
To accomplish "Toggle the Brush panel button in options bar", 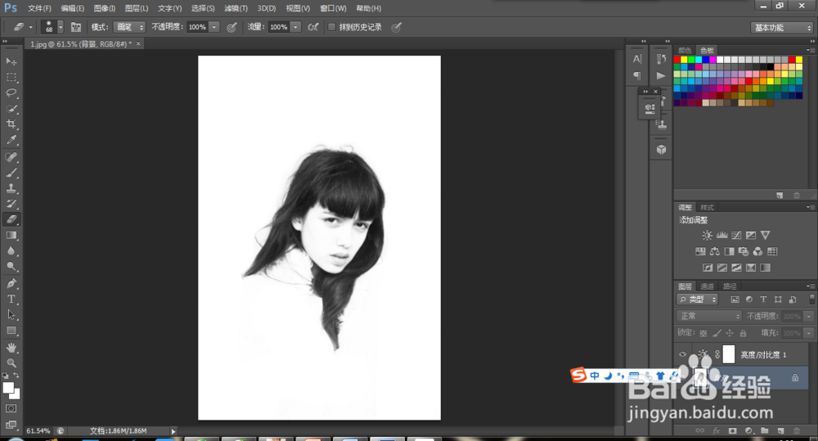I will tap(76, 27).
